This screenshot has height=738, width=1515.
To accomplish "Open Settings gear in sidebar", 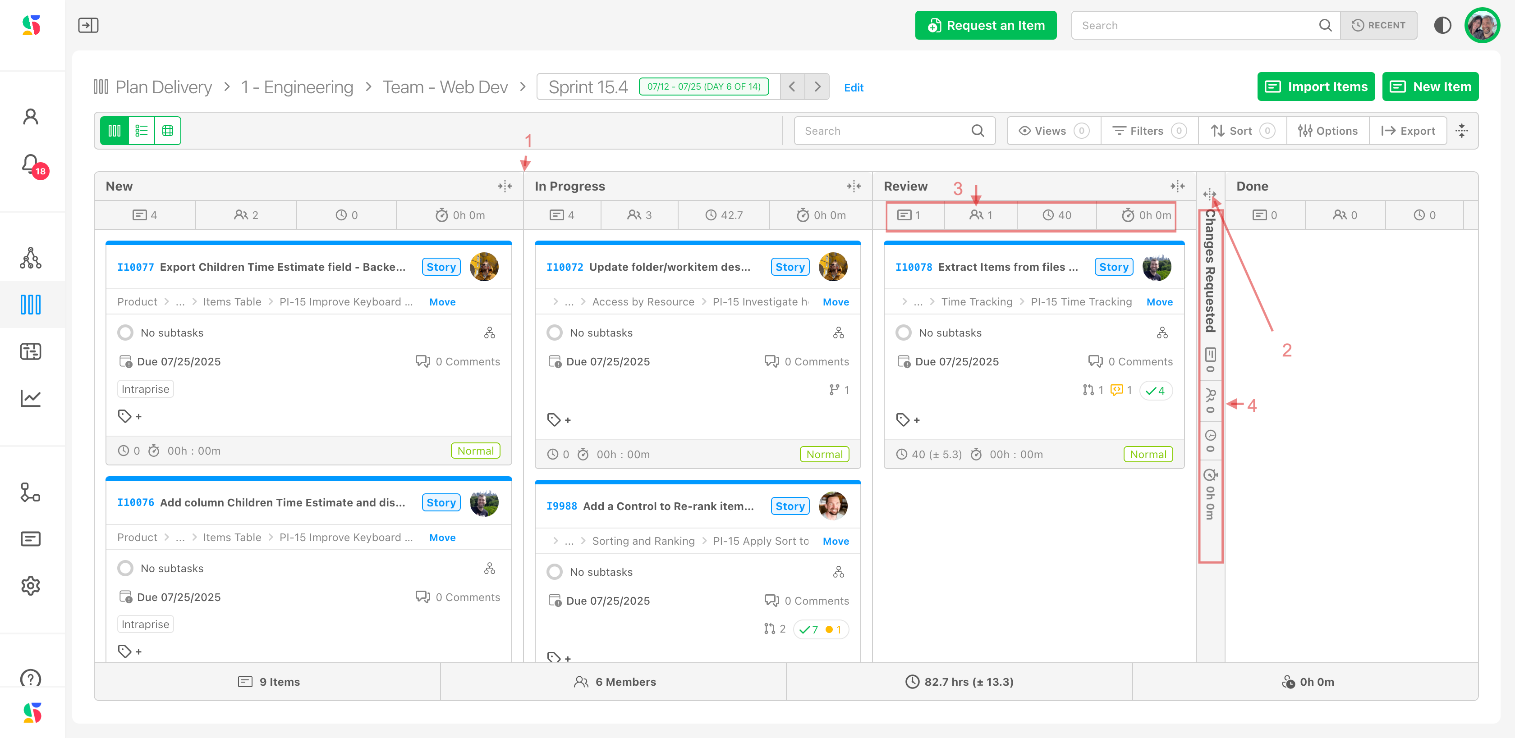I will pyautogui.click(x=31, y=585).
